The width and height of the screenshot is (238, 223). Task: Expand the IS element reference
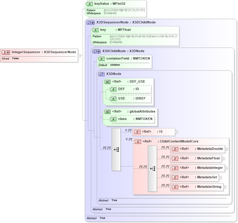[176, 132]
